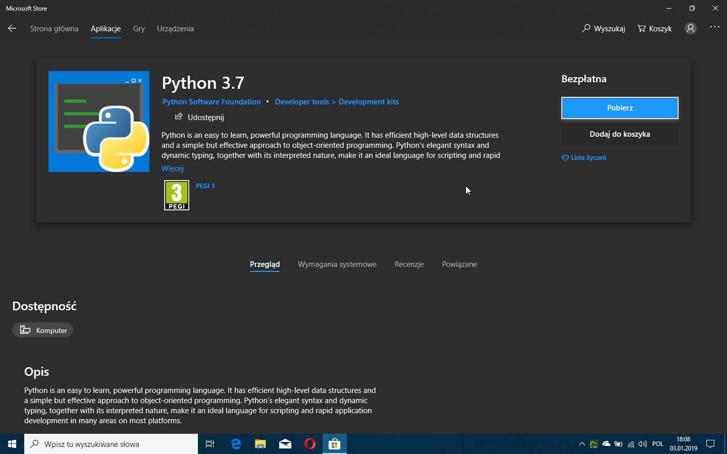Click the Windows taskbar search field
Screen dimensions: 727x454
click(111, 444)
